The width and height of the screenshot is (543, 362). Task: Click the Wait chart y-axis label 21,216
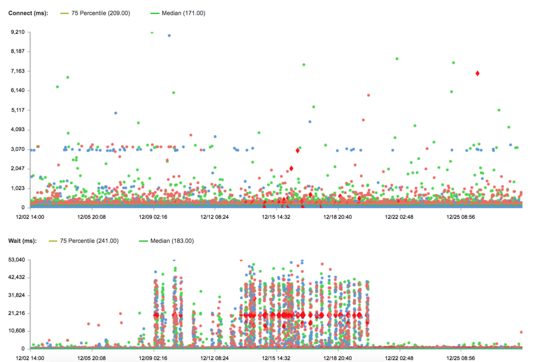[17, 313]
